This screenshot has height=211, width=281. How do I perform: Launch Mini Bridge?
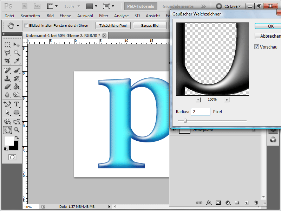tap(37, 6)
